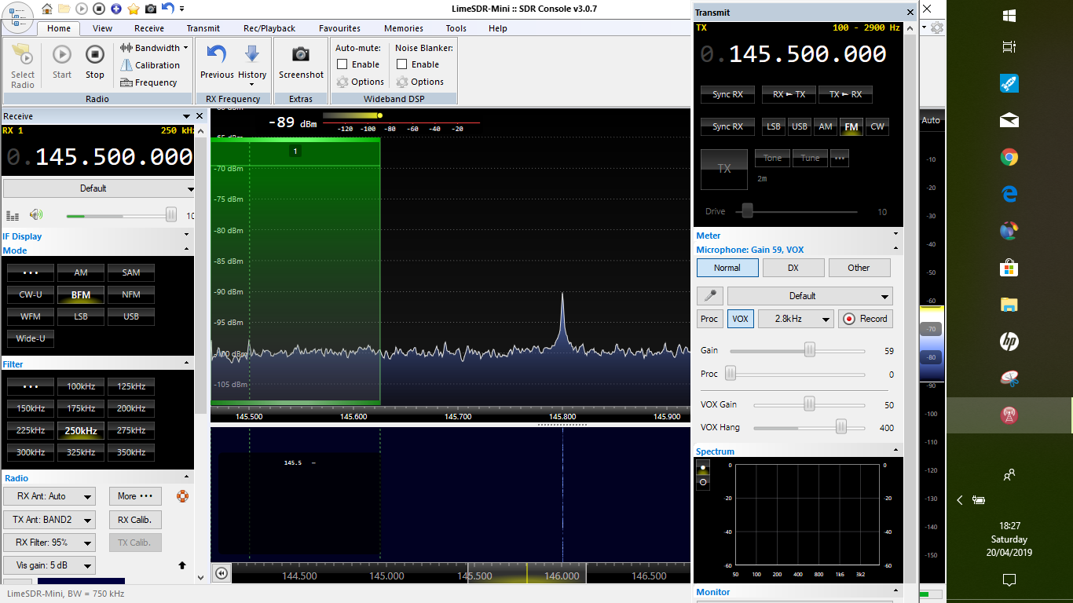Viewport: 1073px width, 603px height.
Task: Open the TX Ant: BAND2 dropdown
Action: pyautogui.click(x=49, y=520)
